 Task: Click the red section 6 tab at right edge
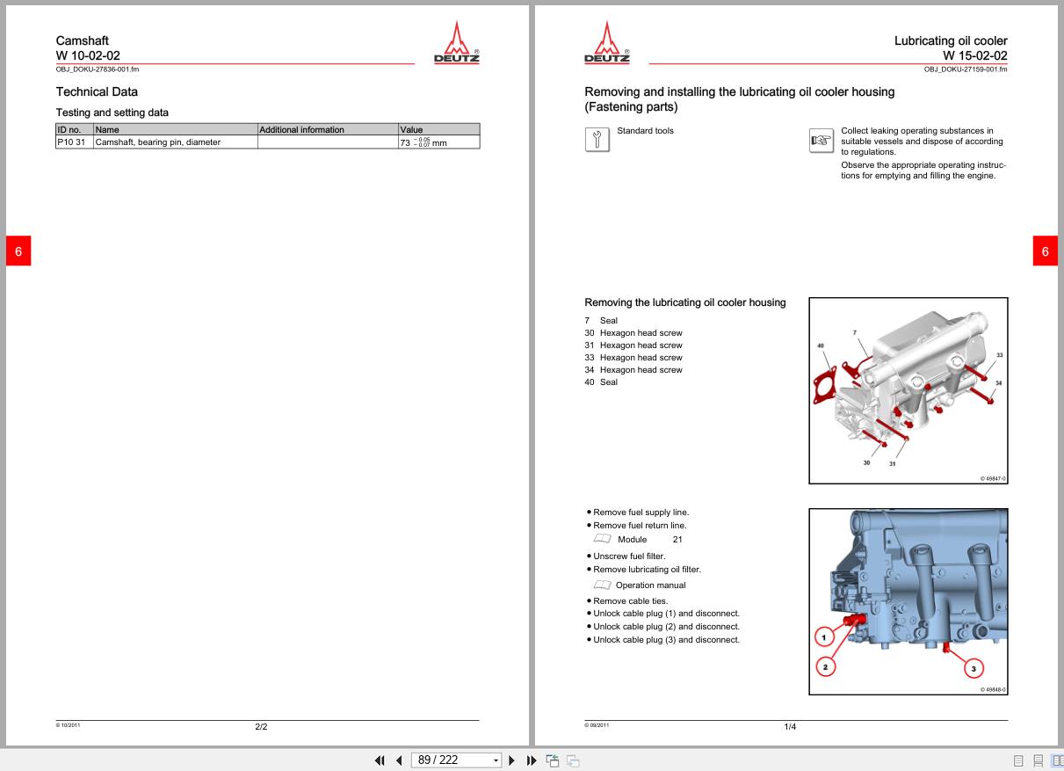[x=1045, y=251]
